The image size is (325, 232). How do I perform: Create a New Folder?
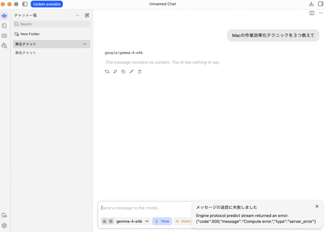pyautogui.click(x=27, y=34)
